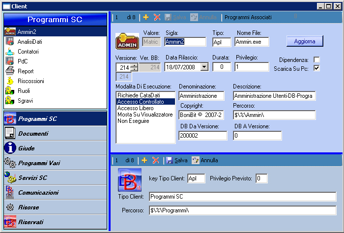This screenshot has height=233, width=344.
Task: Maximize the Client window
Action: (329, 6)
